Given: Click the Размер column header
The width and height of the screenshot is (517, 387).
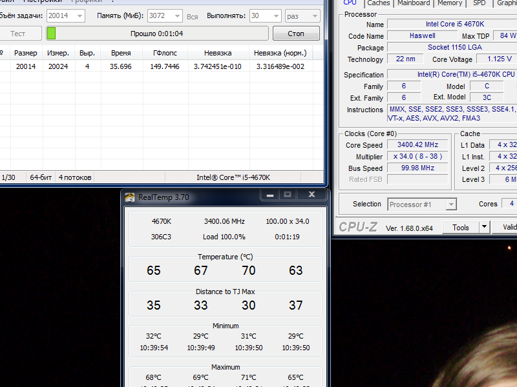Looking at the screenshot, I should (x=26, y=53).
